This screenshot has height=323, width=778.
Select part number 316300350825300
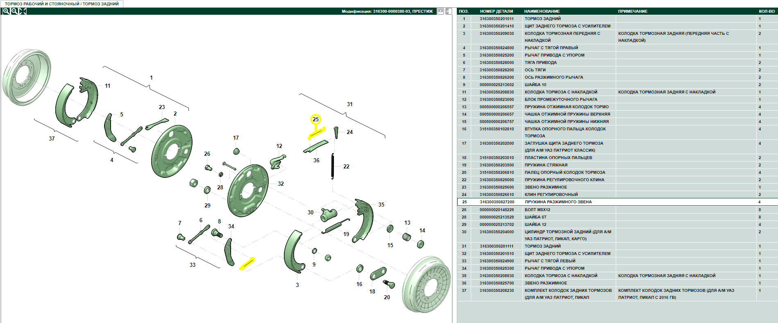tap(497, 268)
